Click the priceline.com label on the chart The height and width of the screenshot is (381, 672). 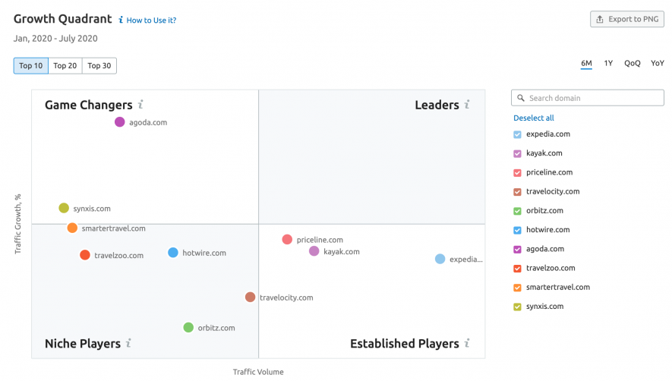320,240
